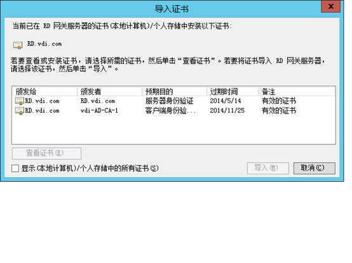
Task: Click expiry date 2014/5/14
Action: (226, 101)
